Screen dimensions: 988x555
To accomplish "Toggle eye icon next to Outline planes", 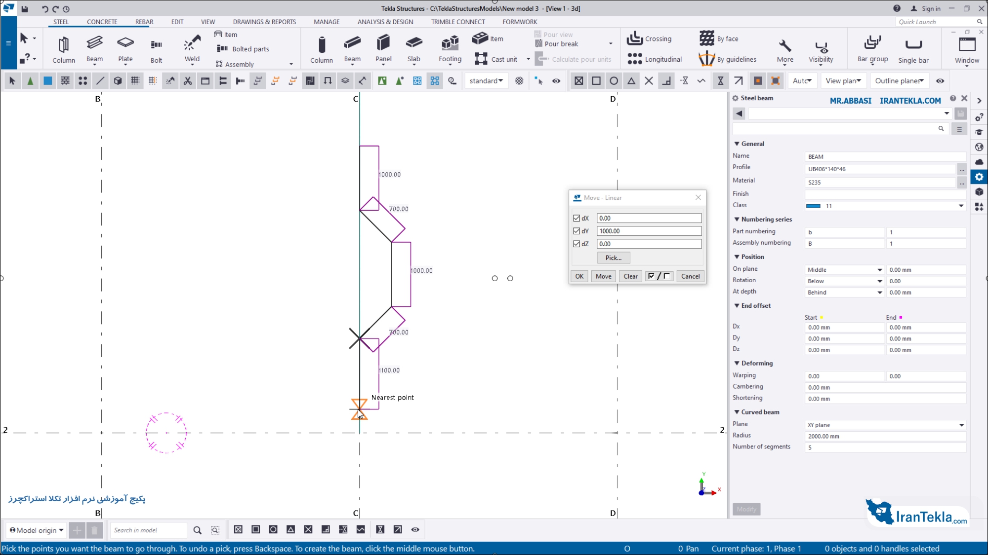I will pyautogui.click(x=940, y=81).
